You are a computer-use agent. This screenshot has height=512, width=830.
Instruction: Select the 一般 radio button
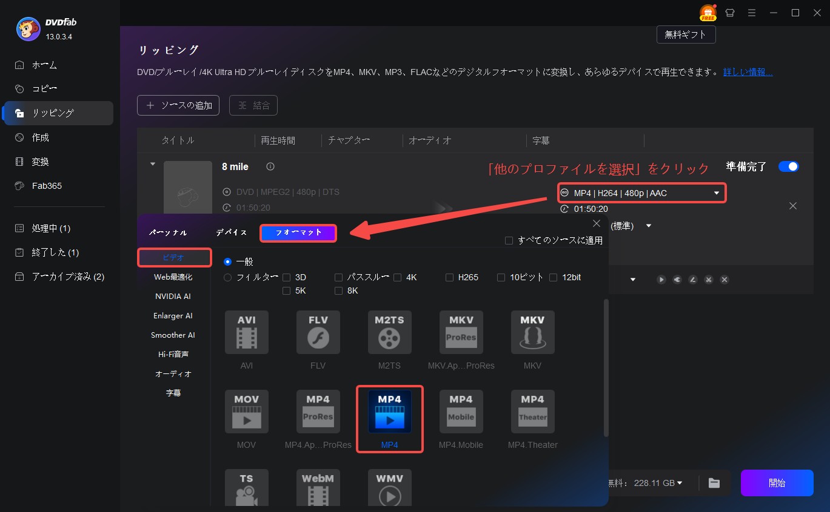tap(228, 262)
